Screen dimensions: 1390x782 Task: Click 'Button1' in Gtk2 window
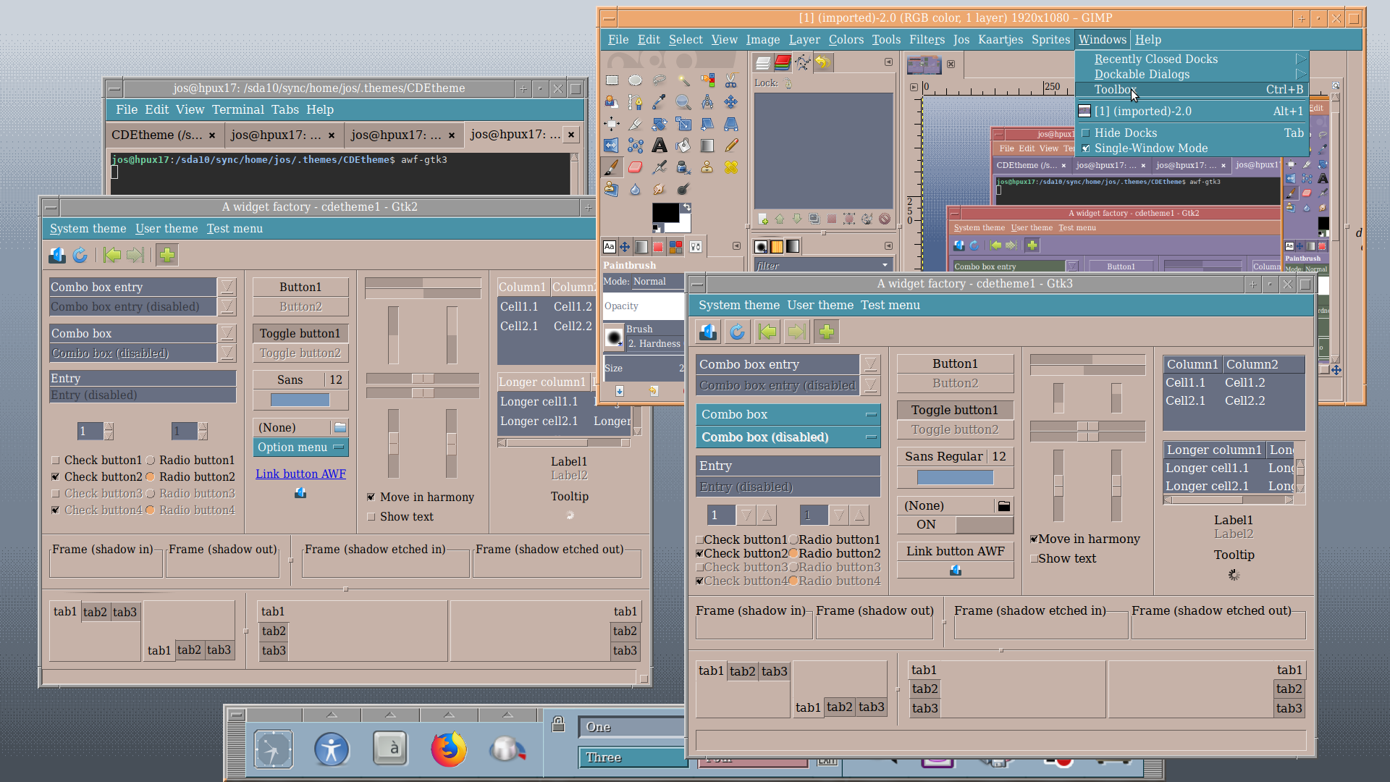point(300,287)
